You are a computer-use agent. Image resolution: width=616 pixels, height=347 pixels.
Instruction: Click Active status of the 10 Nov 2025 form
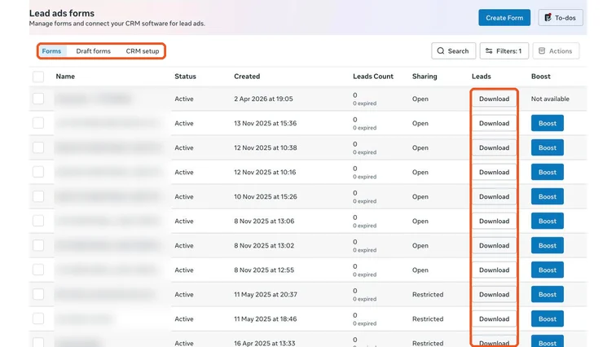pos(184,196)
